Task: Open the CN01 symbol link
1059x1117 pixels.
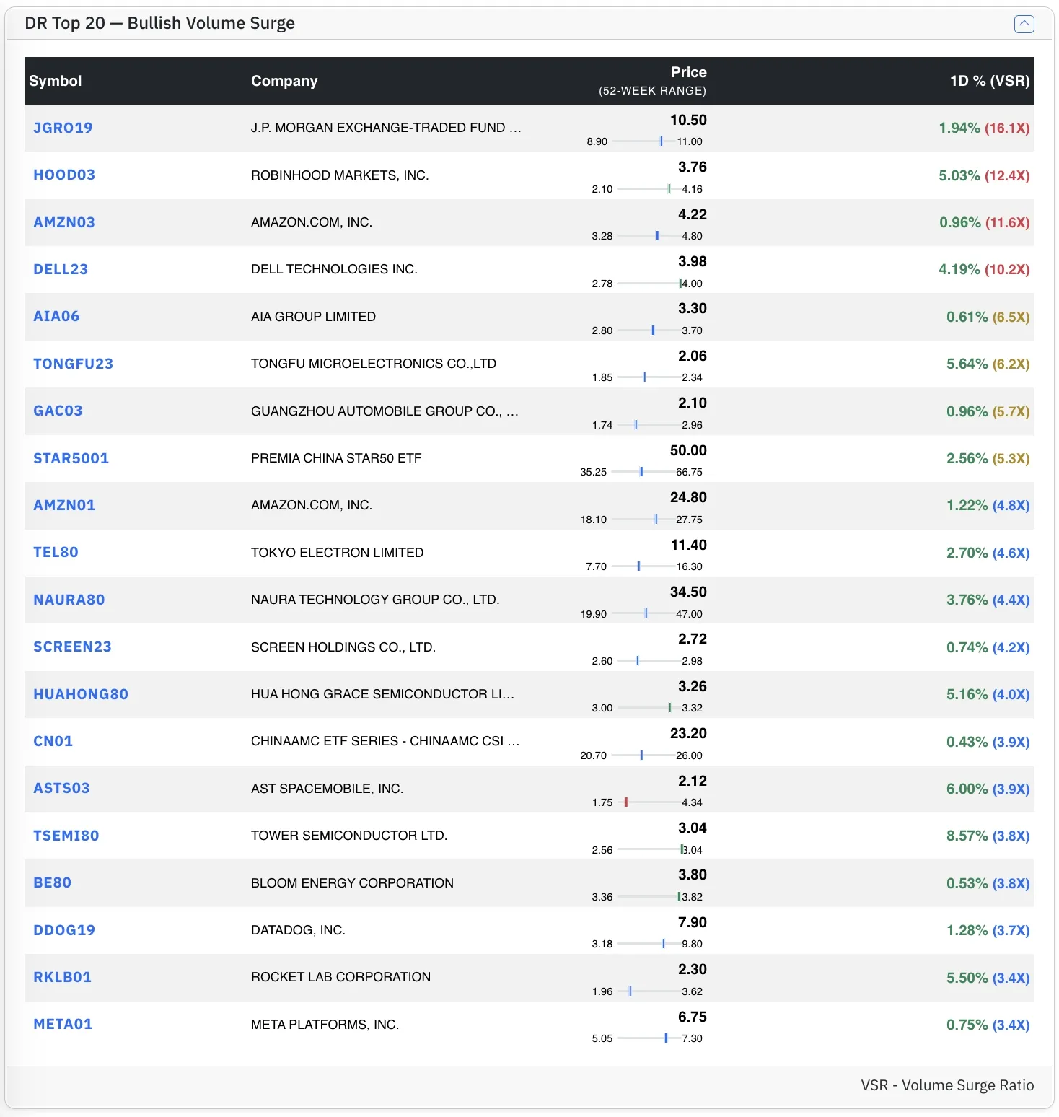Action: [53, 741]
